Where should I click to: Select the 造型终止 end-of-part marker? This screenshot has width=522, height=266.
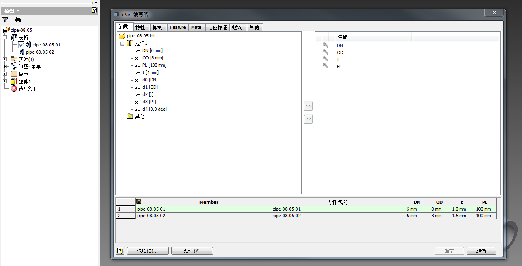(x=28, y=89)
